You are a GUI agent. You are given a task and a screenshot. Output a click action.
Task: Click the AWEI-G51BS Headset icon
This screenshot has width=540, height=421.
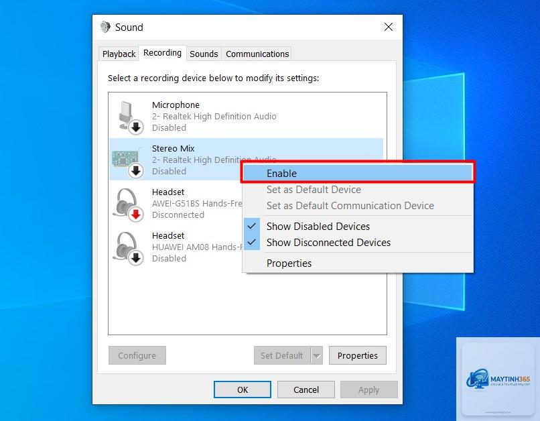(128, 204)
